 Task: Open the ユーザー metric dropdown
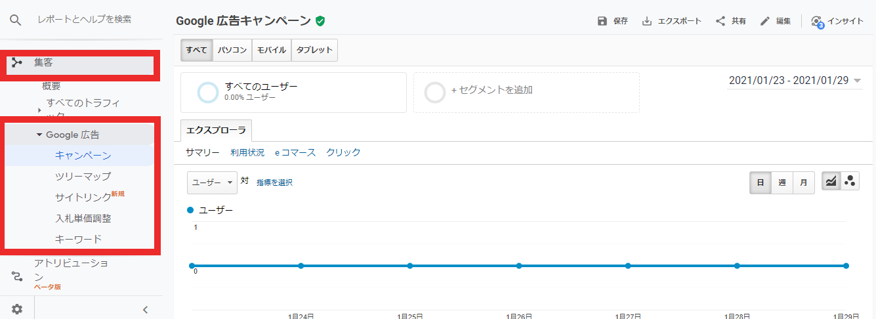click(x=212, y=182)
